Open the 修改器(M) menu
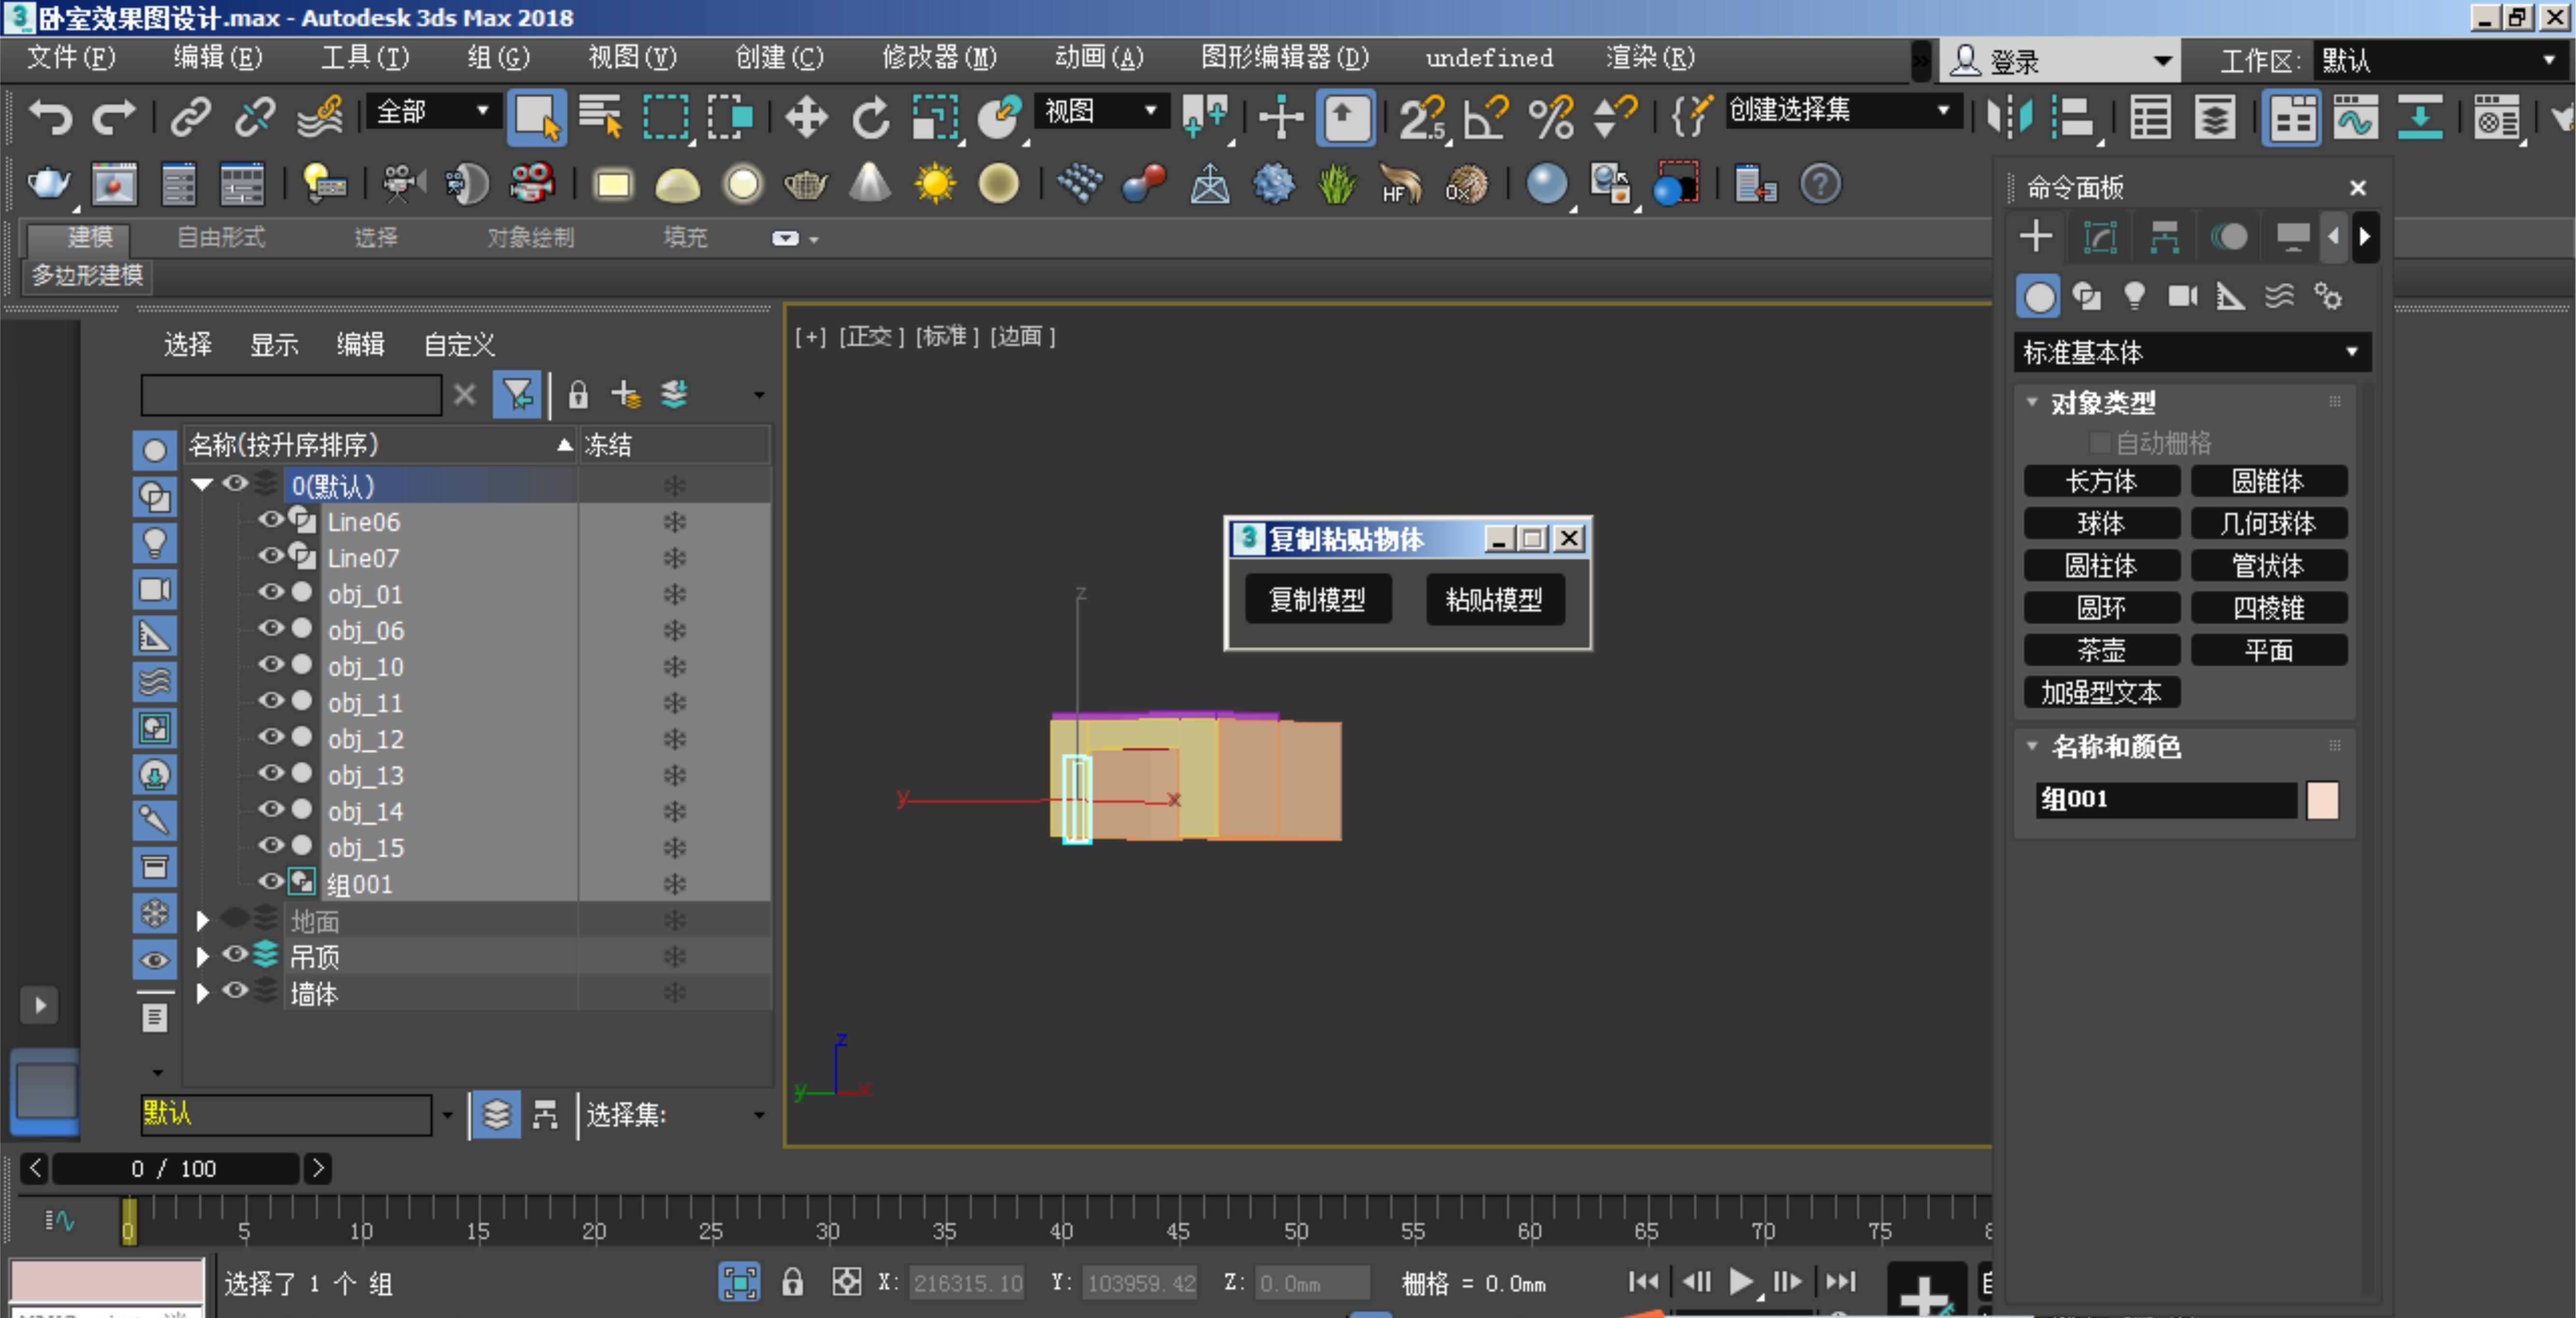This screenshot has width=2576, height=1318. click(x=939, y=57)
